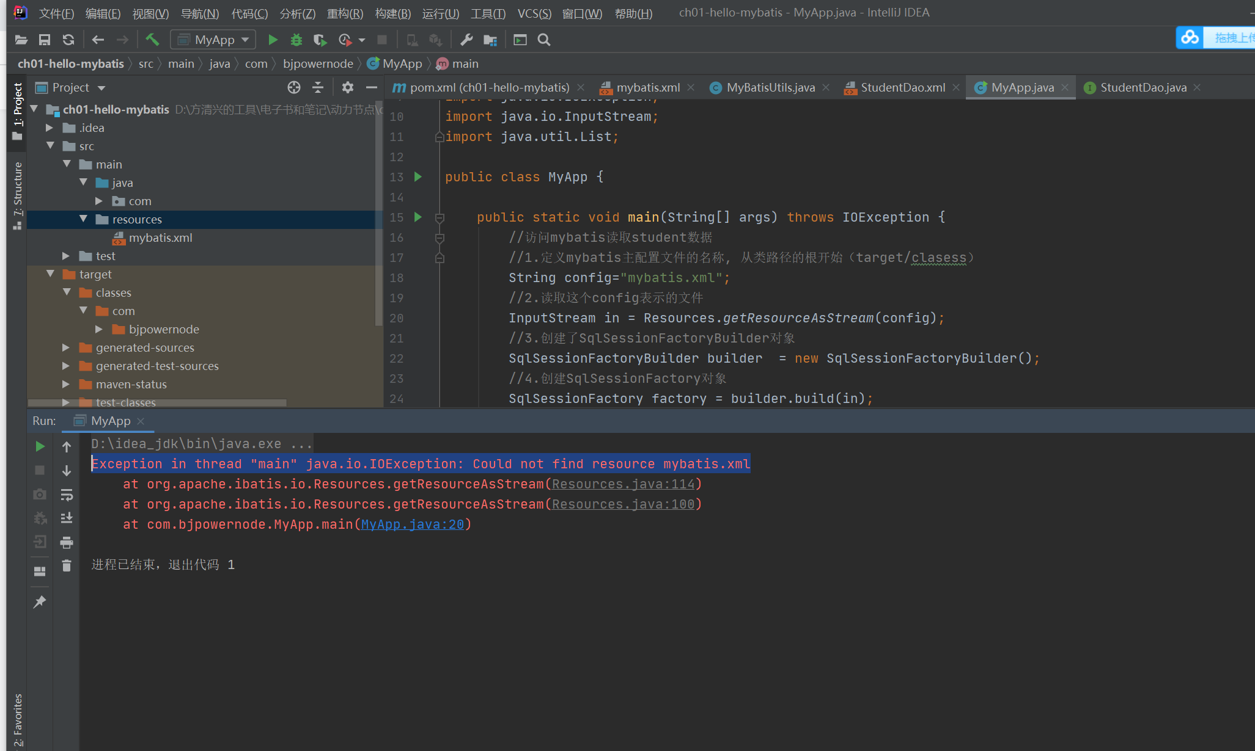This screenshot has width=1255, height=751.
Task: Start debugging with the bug icon
Action: pos(296,39)
